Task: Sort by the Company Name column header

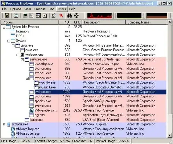Action: click(x=146, y=22)
